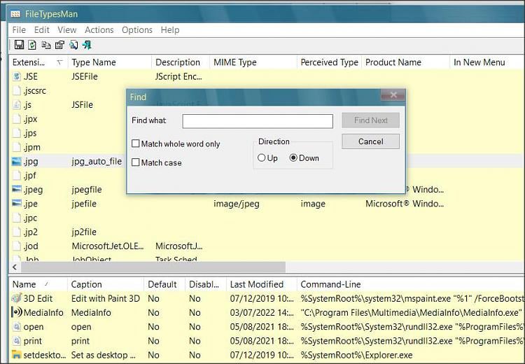Click the Find Next button
This screenshot has width=525, height=364.
(370, 120)
